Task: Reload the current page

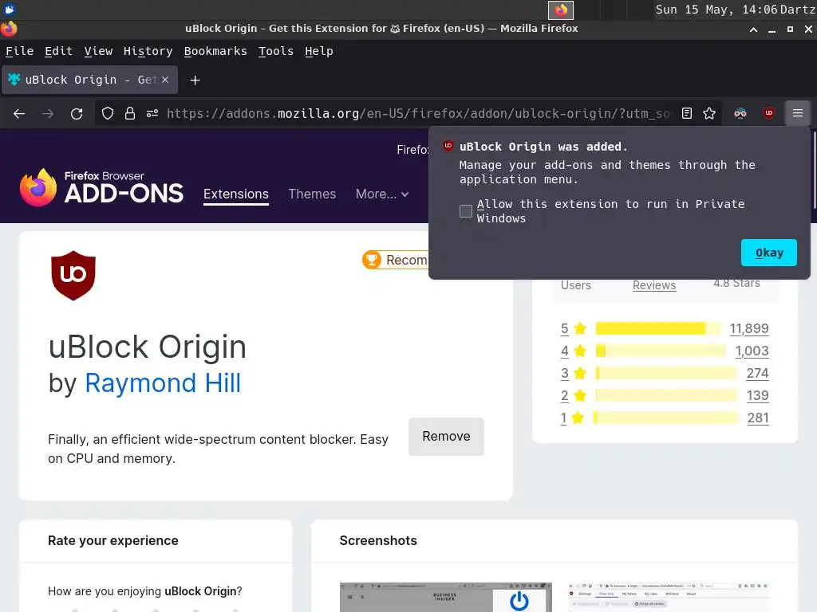Action: pos(77,113)
